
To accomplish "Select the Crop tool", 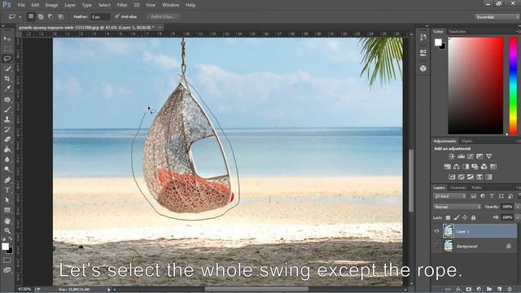I will click(7, 79).
